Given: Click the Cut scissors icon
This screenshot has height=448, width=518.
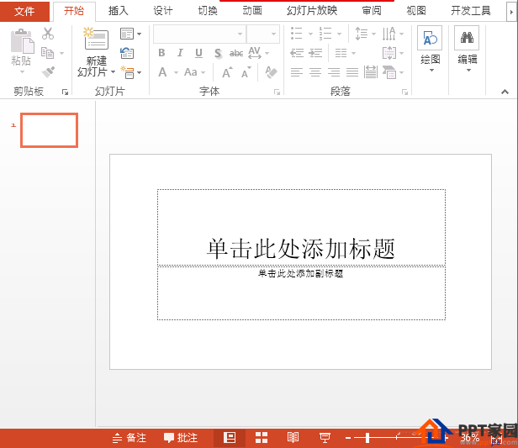Looking at the screenshot, I should tap(48, 34).
